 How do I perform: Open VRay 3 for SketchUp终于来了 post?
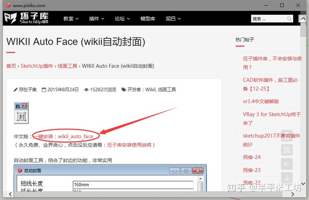point(272,118)
